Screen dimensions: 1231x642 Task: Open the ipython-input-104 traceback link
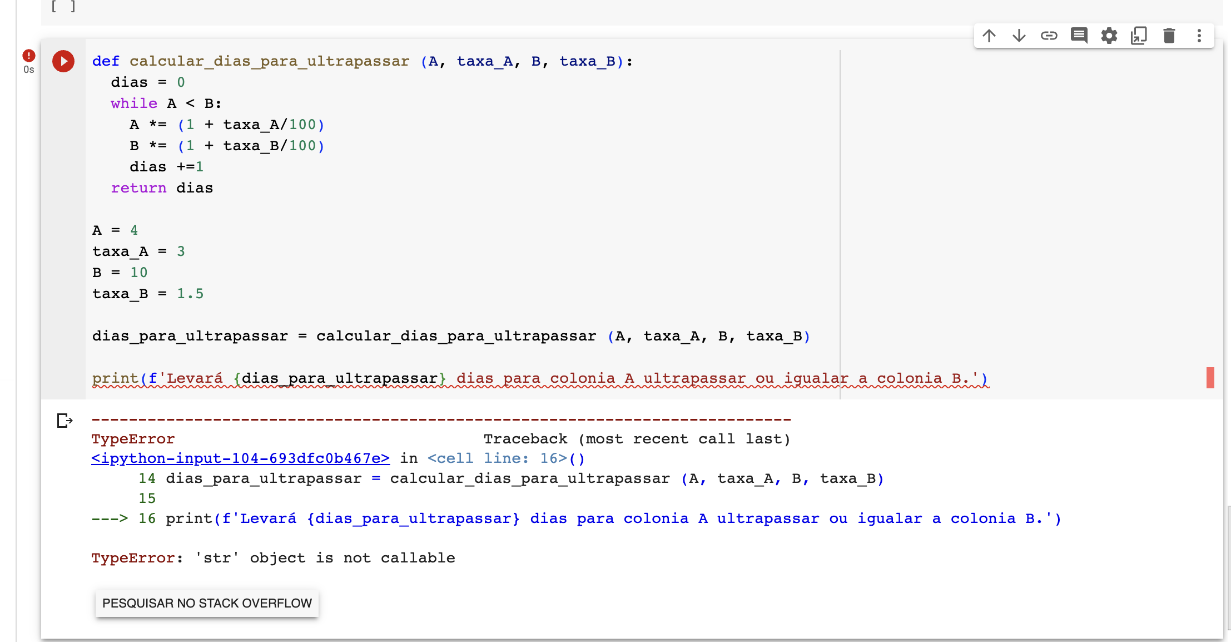240,458
